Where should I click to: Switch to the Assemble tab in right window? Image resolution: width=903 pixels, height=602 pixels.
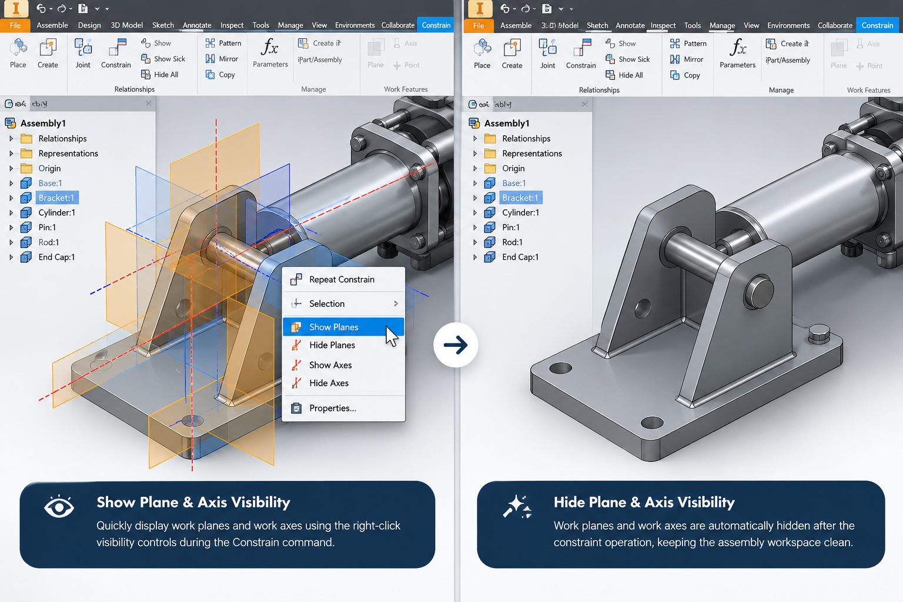516,25
